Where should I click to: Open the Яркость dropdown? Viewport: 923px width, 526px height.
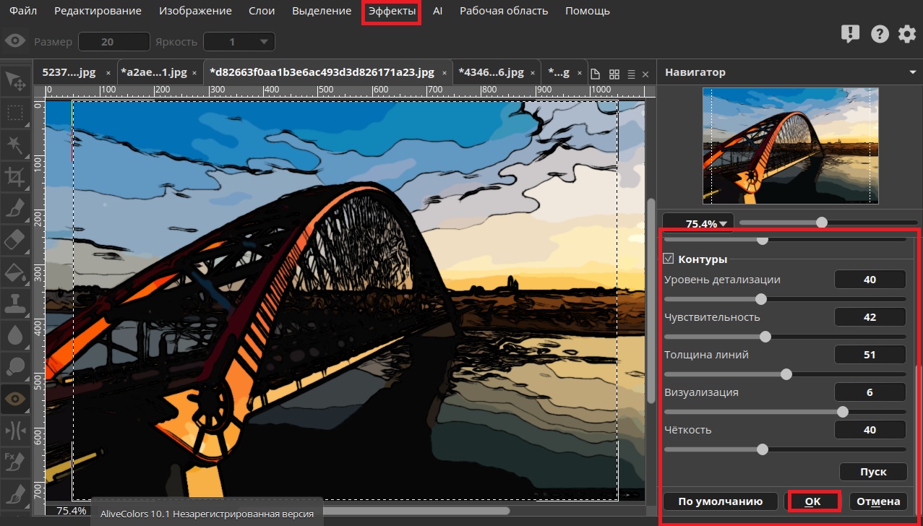pos(239,42)
